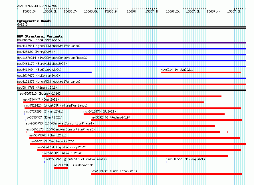
Task: Select the red nsv2813742 variant bar
Action: pyautogui.click(x=166, y=174)
